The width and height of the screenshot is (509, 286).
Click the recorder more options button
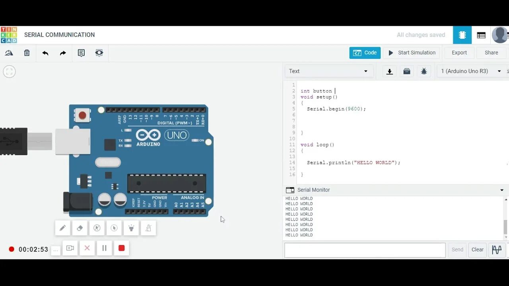pos(56,250)
